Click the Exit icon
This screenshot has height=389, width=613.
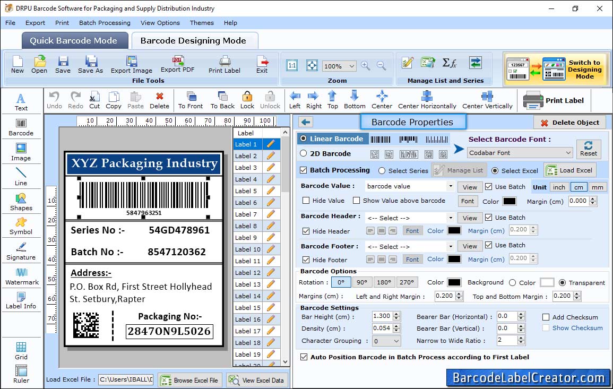pyautogui.click(x=262, y=65)
